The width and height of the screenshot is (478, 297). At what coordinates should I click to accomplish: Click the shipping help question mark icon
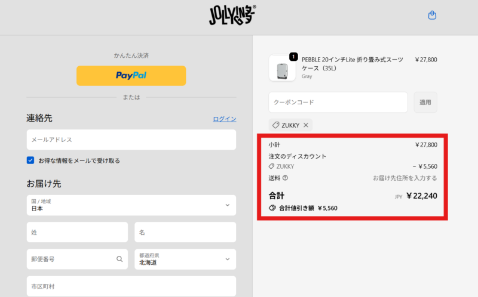[x=285, y=178]
